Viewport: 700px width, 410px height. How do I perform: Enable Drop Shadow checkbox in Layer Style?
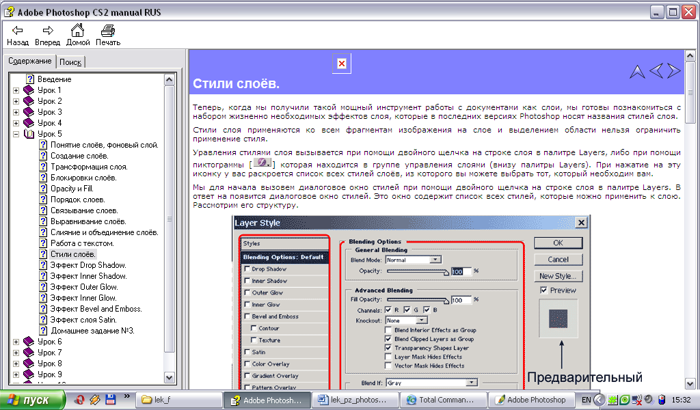[x=247, y=269]
